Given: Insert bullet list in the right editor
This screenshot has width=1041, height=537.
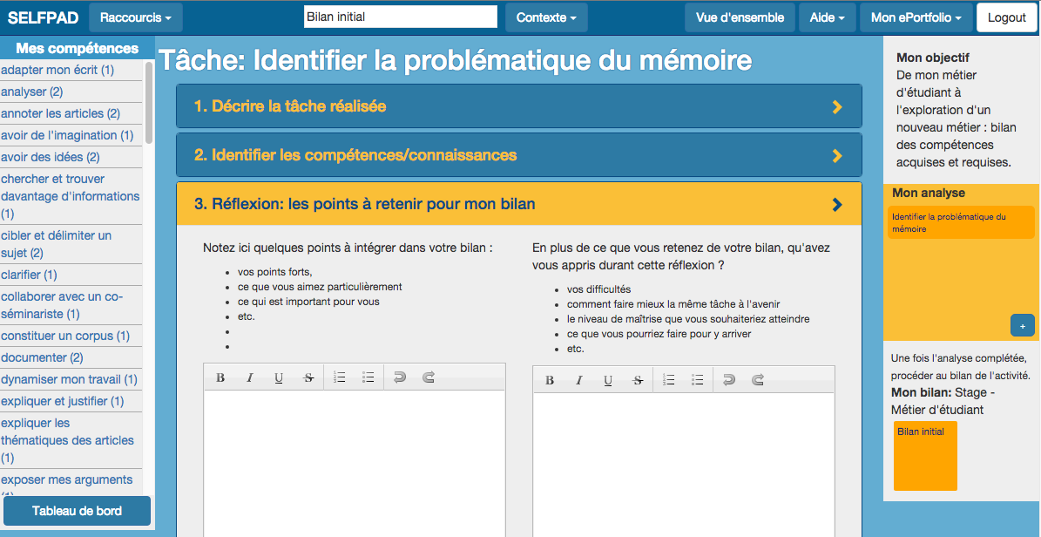Looking at the screenshot, I should (x=698, y=380).
